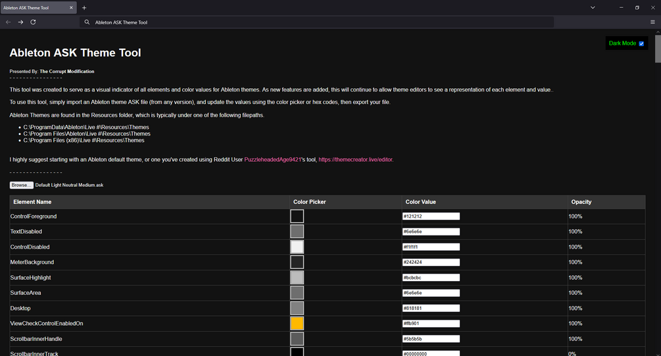Select the ScrollbarInnerHandle element name
Image resolution: width=661 pixels, height=356 pixels.
pos(36,339)
